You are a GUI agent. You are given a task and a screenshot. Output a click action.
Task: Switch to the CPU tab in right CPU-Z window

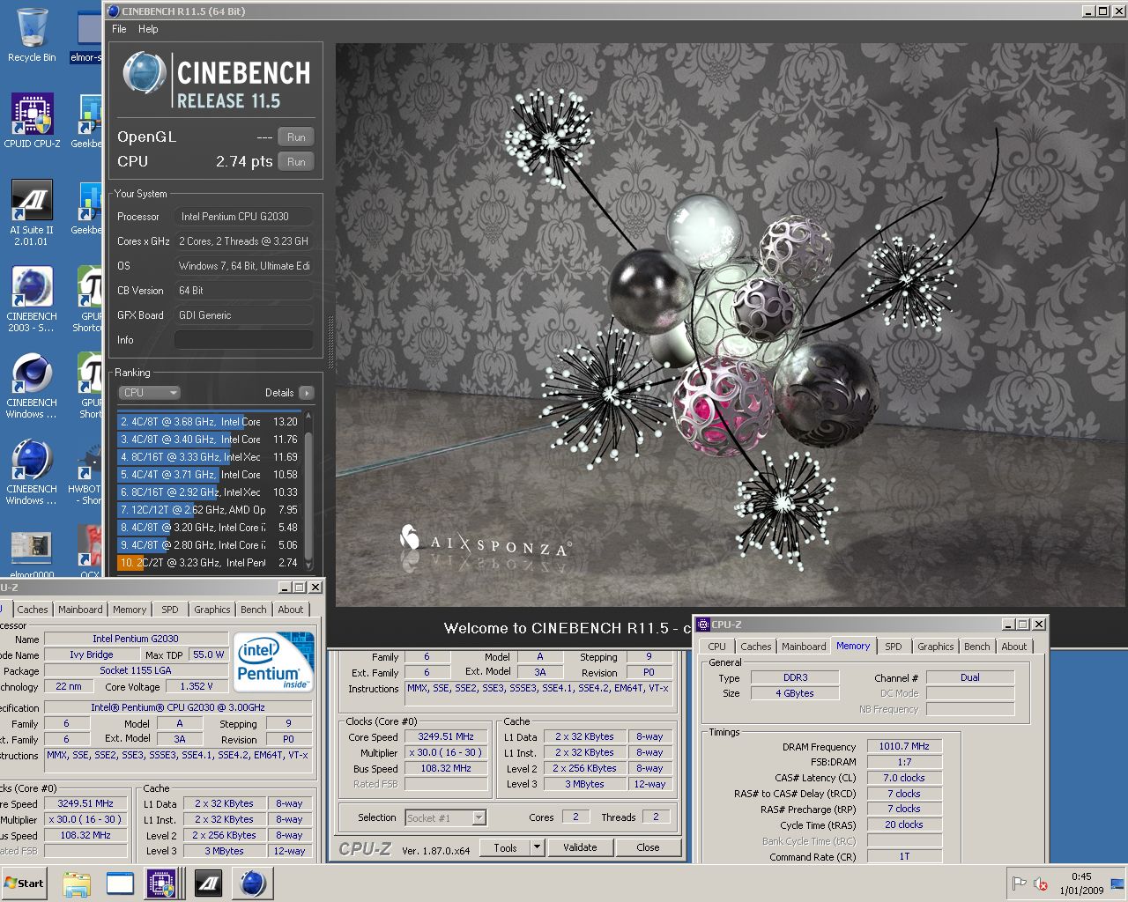(717, 647)
